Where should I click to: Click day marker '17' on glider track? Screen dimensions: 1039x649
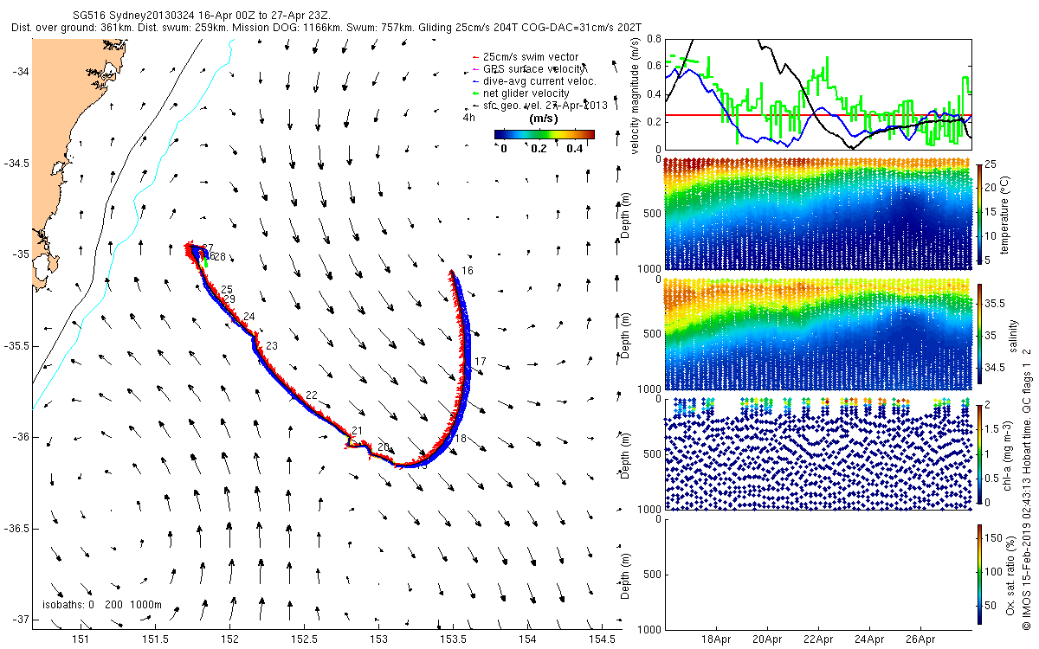point(481,361)
